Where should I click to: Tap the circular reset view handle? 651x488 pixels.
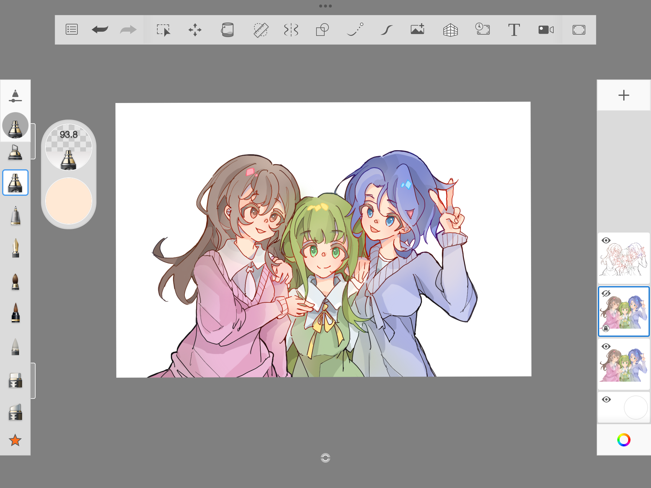tap(325, 458)
